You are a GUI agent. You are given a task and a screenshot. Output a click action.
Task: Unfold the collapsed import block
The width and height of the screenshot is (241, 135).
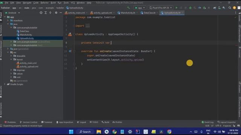pyautogui.click(x=88, y=26)
